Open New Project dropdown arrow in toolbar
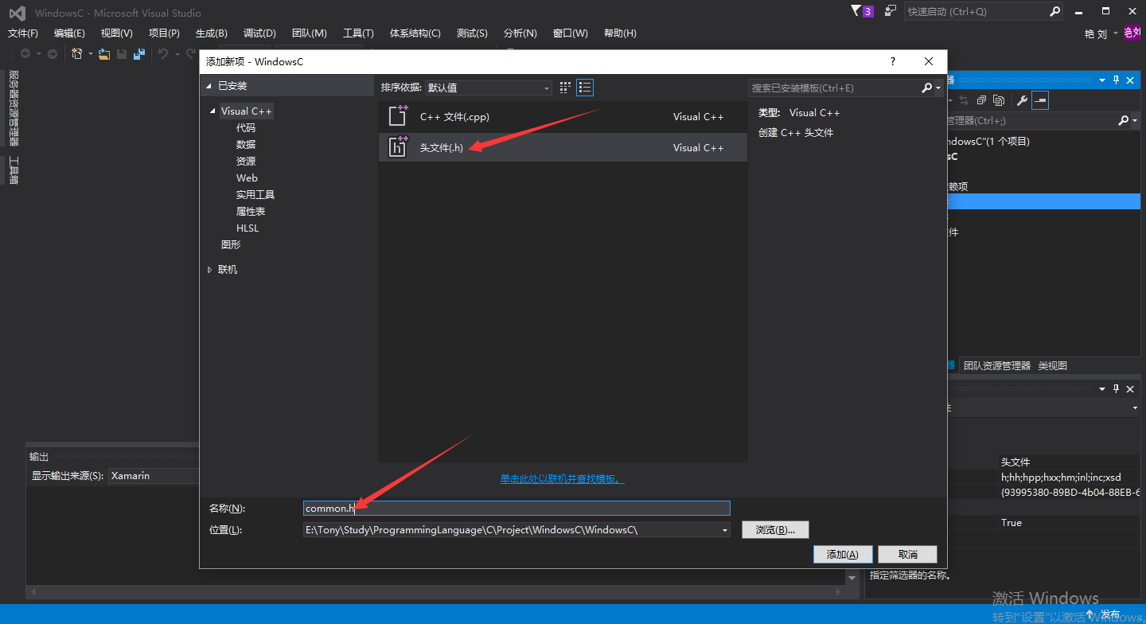 tap(90, 53)
